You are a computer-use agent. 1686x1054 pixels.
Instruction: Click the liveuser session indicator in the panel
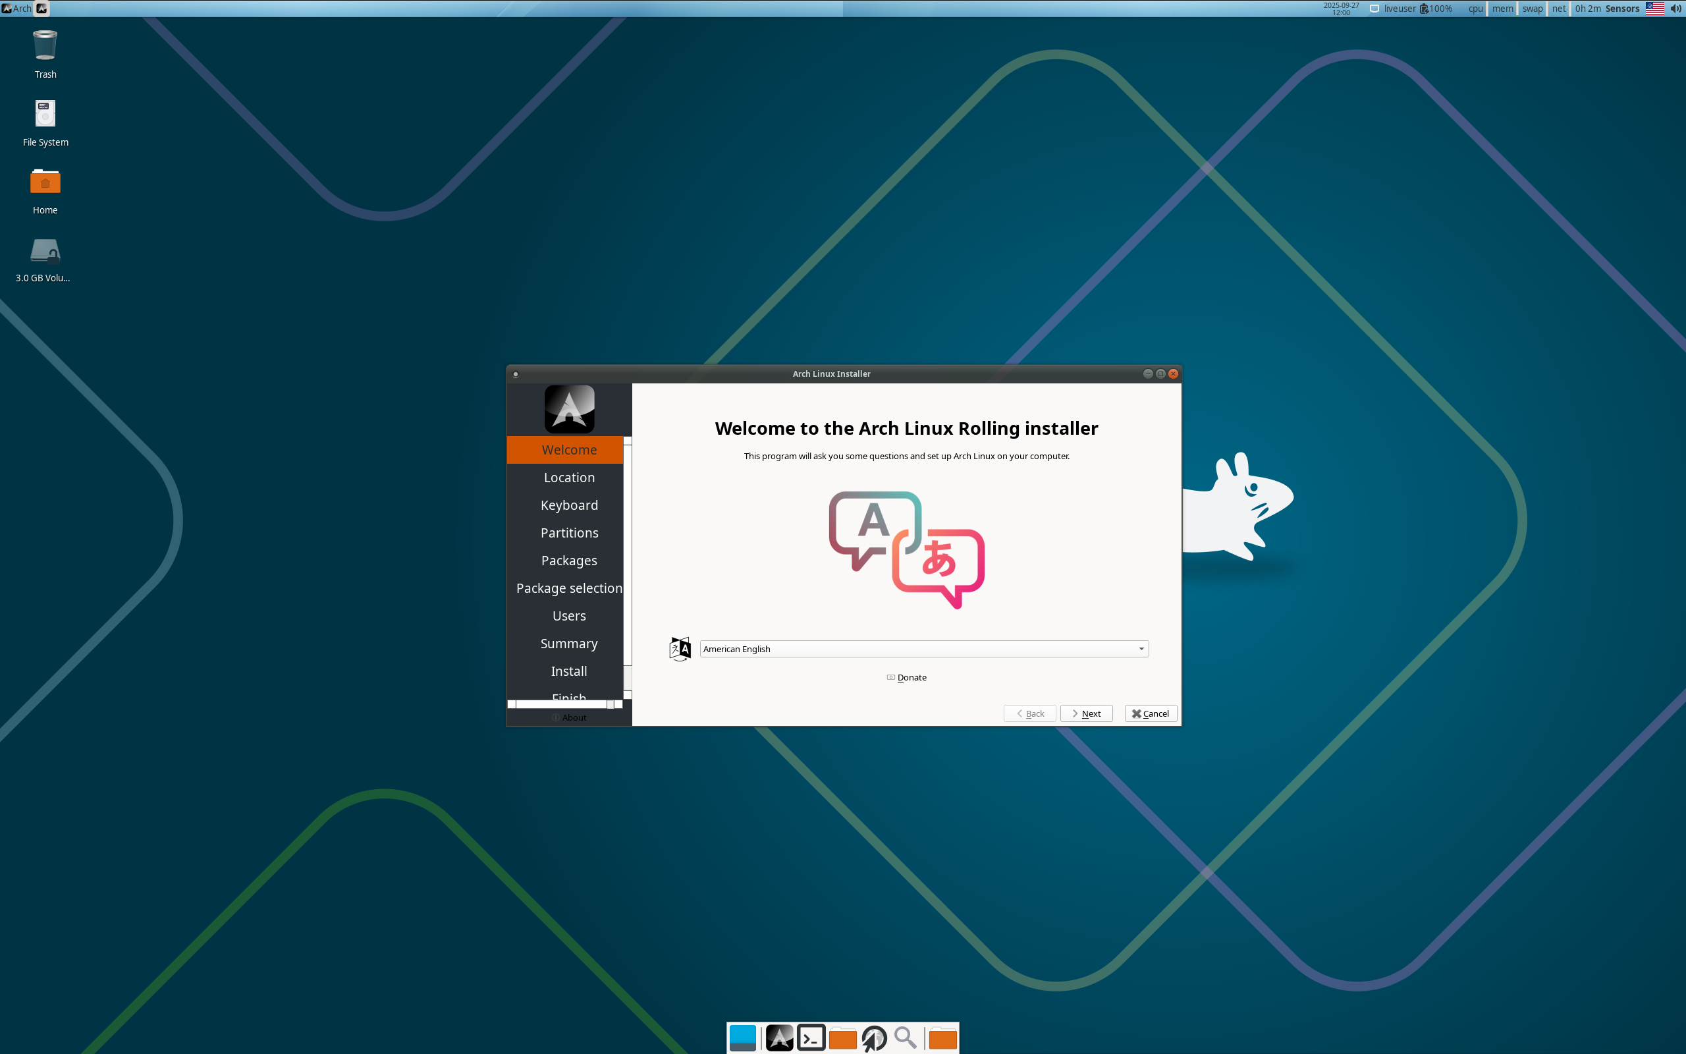pos(1394,9)
